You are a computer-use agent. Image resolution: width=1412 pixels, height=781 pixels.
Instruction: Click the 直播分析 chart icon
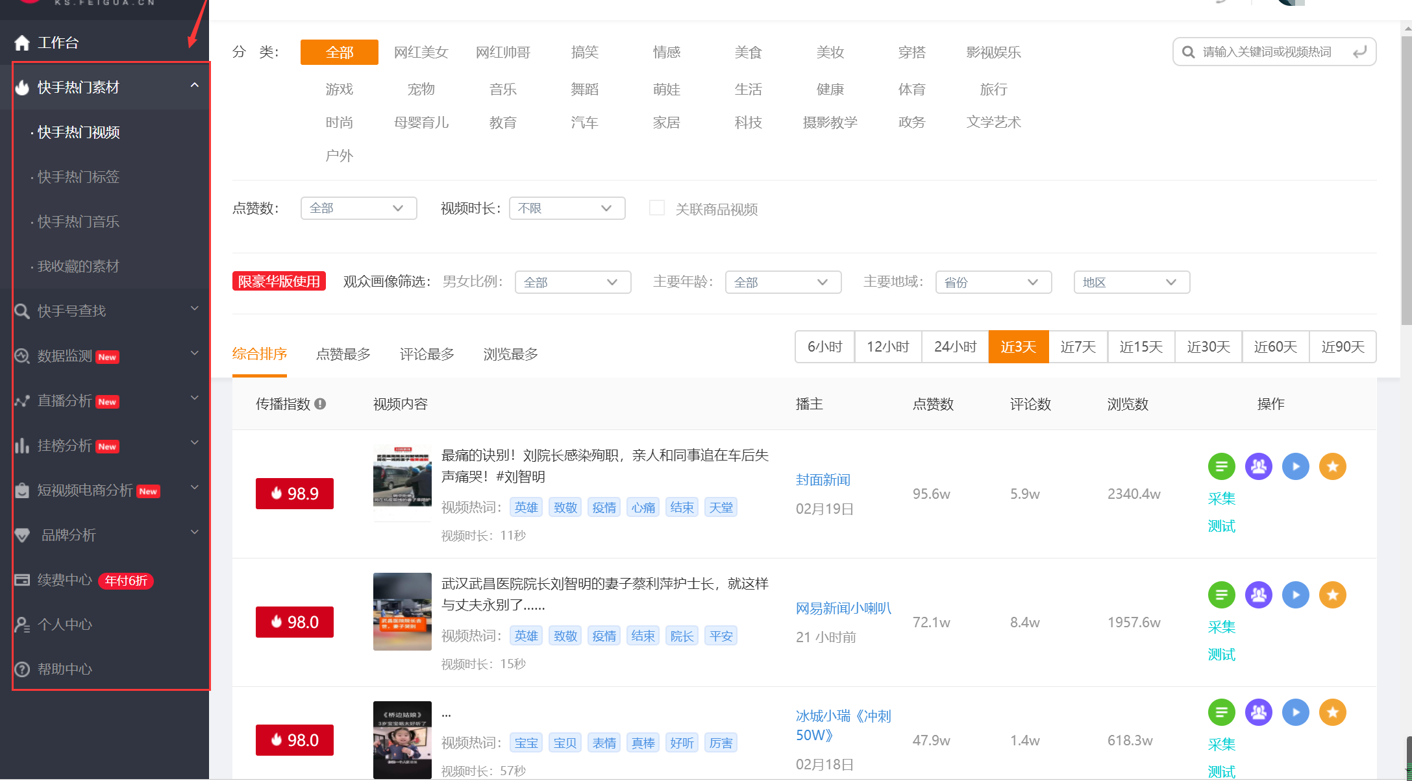tap(22, 401)
